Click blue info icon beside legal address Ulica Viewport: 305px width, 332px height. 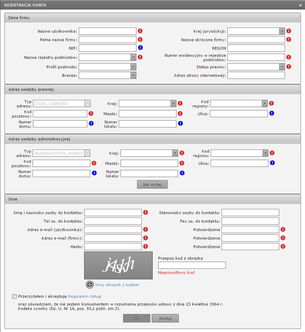coord(272,113)
